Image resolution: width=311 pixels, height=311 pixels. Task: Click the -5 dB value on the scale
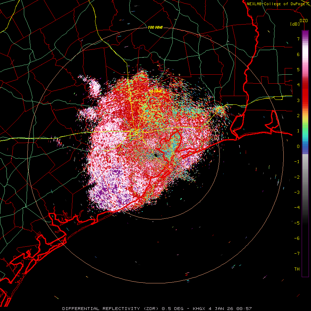coord(297,223)
